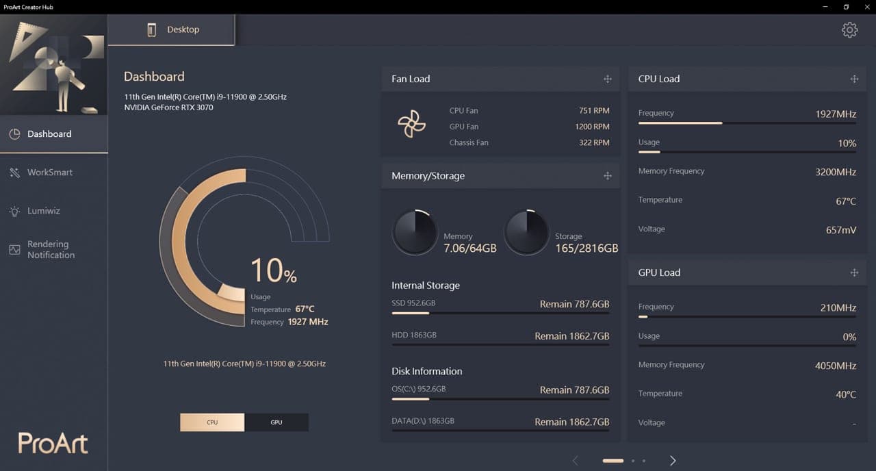Click the fan blade icon
The height and width of the screenshot is (471, 876).
pos(411,124)
